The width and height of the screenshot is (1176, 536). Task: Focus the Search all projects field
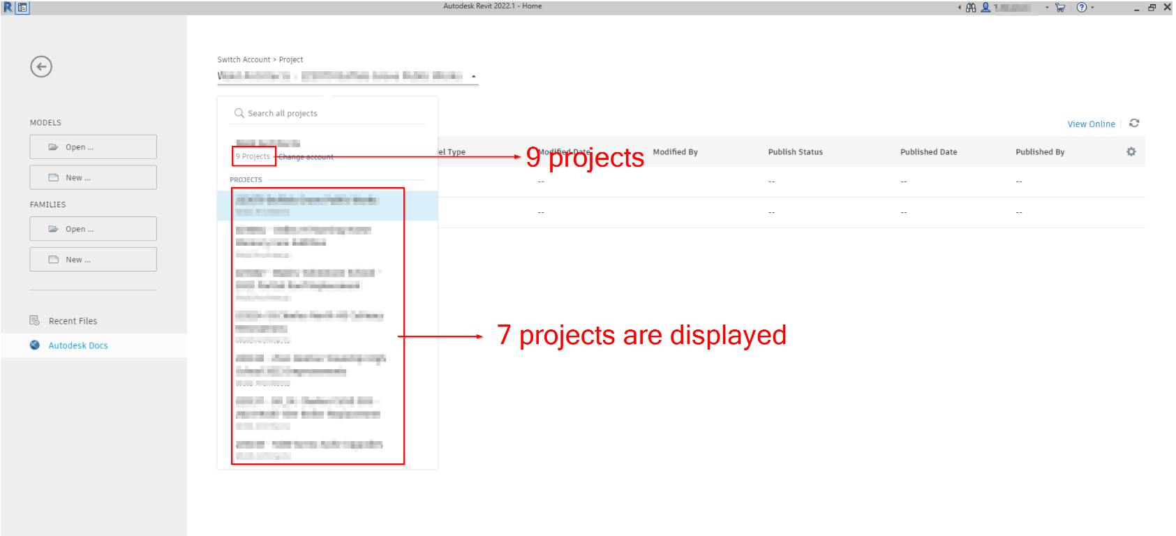point(327,113)
